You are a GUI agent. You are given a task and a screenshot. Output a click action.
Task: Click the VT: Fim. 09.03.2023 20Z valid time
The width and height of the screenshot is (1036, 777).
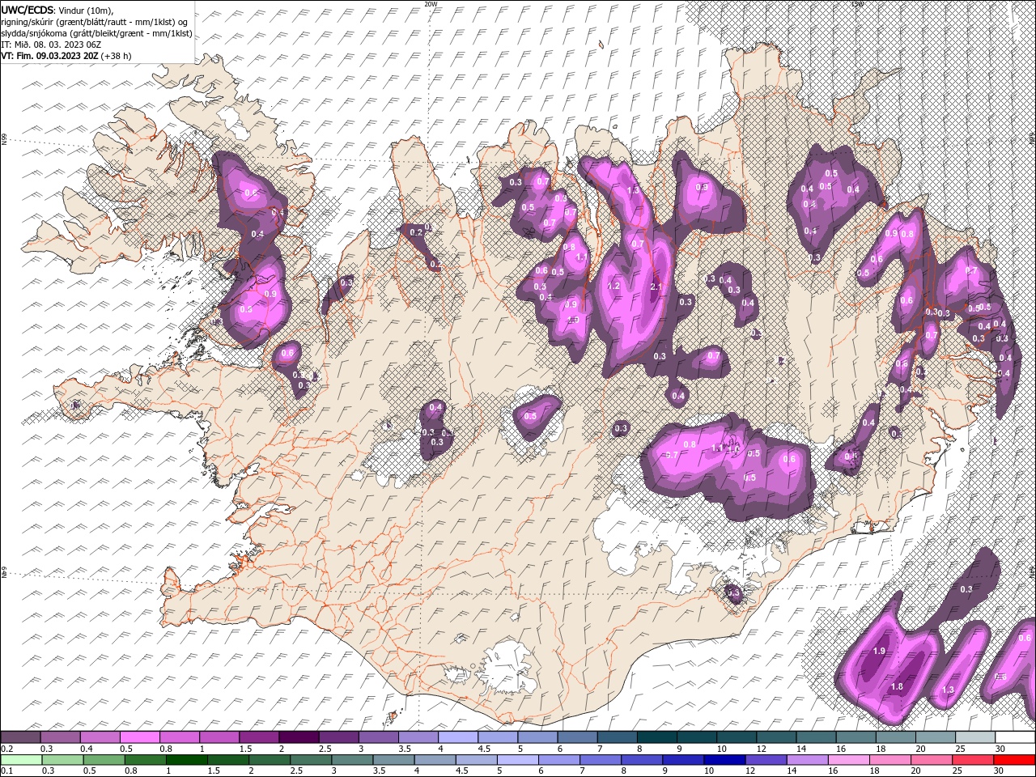click(50, 56)
